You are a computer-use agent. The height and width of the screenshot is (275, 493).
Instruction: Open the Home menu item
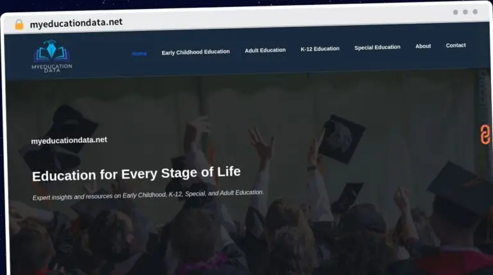coord(139,53)
